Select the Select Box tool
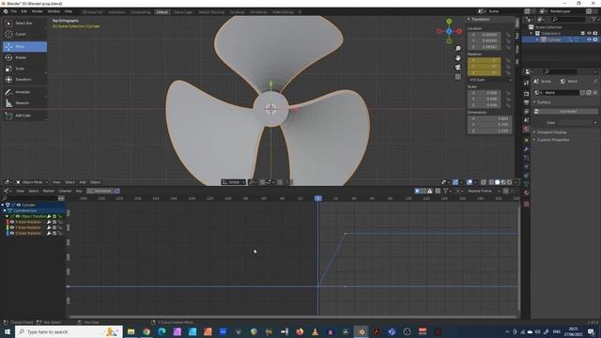 [25, 23]
